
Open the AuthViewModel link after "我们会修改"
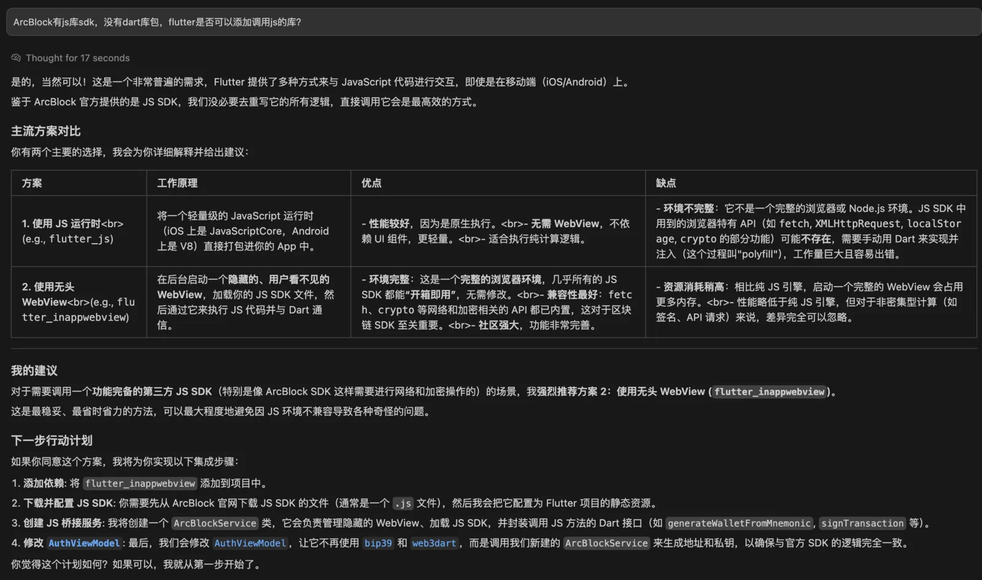250,543
